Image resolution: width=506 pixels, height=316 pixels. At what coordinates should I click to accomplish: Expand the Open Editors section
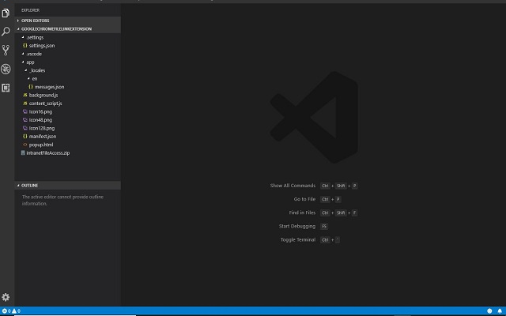click(68, 21)
